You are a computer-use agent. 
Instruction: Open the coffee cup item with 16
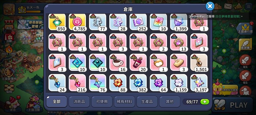point(118,63)
